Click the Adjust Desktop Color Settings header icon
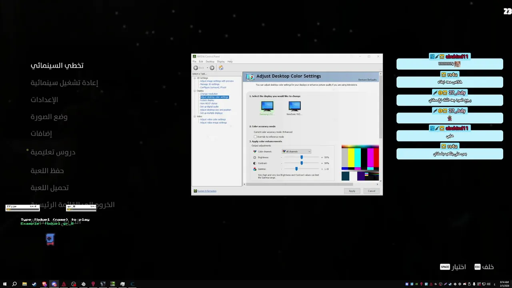512x288 pixels. pos(250,77)
